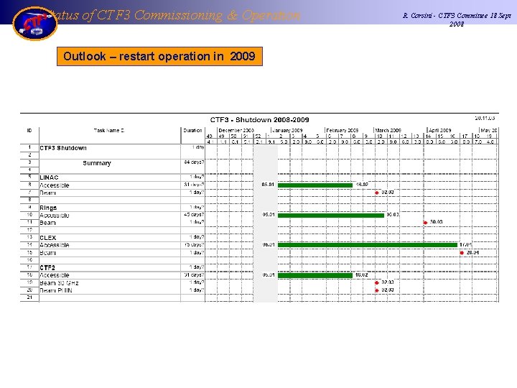Click the green LINAC Accessible Gantt bar

315,185
